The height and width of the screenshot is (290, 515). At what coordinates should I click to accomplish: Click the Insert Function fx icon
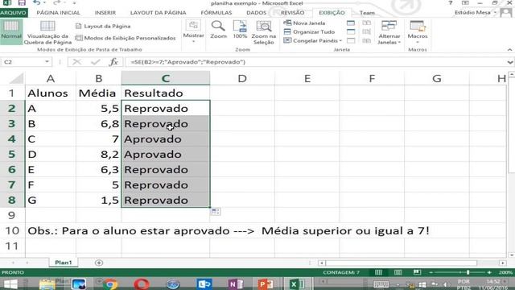(113, 62)
